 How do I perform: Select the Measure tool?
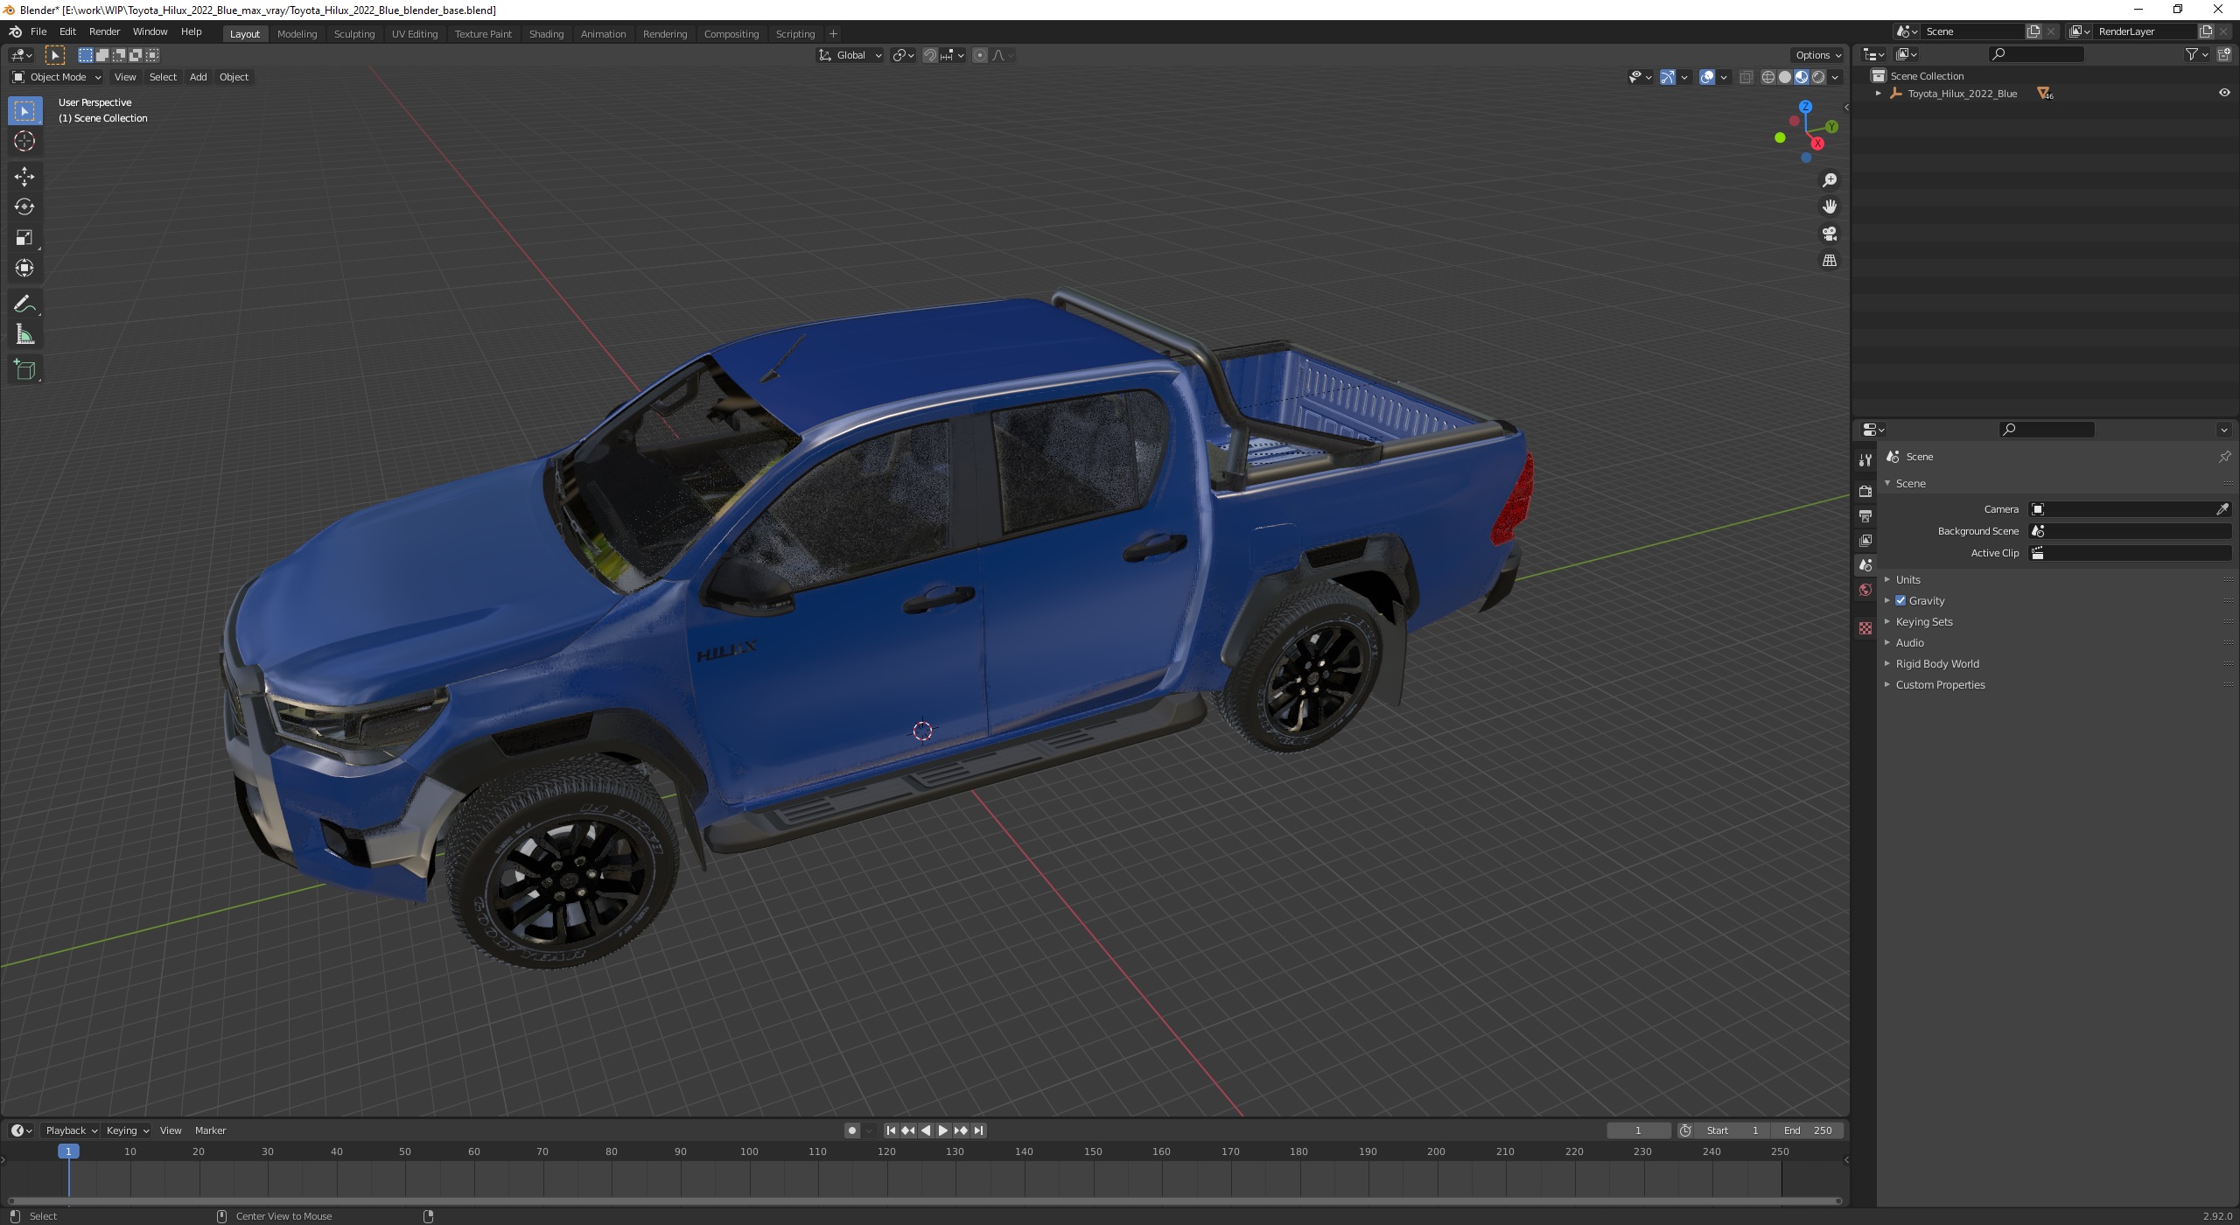[x=24, y=335]
